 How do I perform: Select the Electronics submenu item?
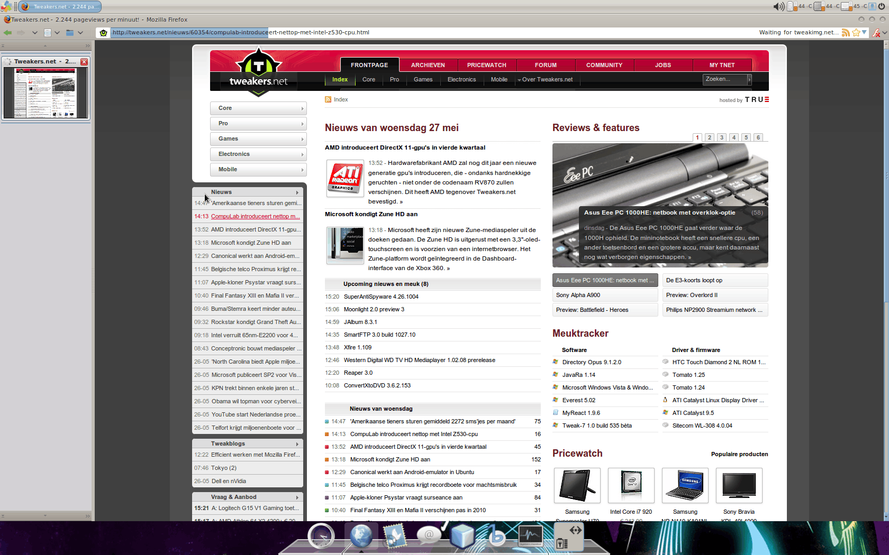(x=461, y=79)
